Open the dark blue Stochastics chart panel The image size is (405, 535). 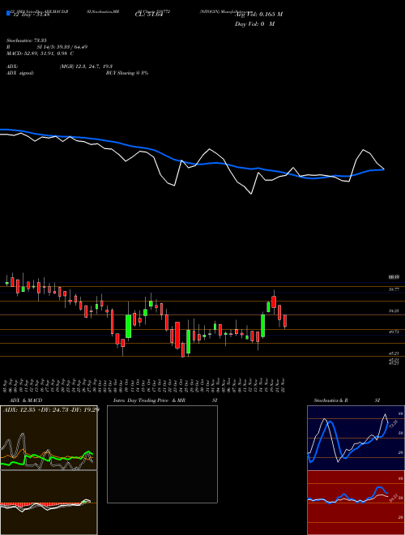point(356,438)
